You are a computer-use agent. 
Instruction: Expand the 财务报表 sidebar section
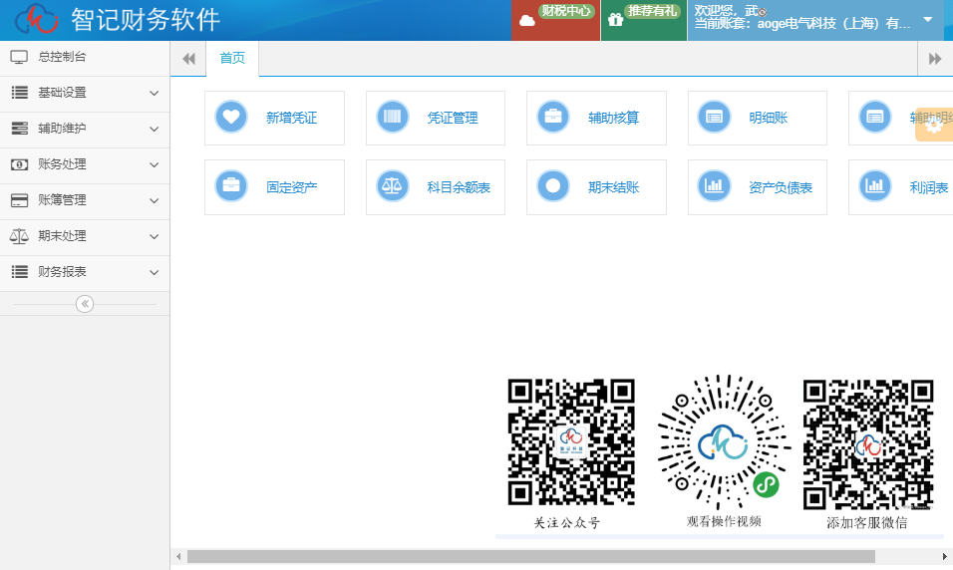85,272
